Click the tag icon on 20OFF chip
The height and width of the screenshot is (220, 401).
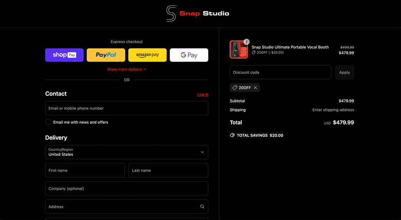coord(234,88)
